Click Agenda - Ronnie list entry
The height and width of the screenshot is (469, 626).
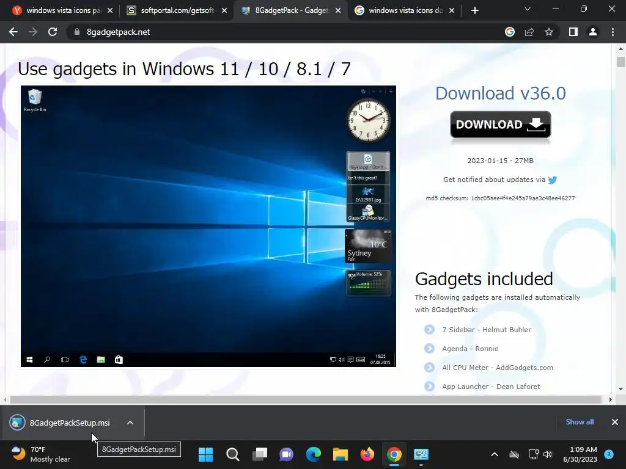(470, 349)
